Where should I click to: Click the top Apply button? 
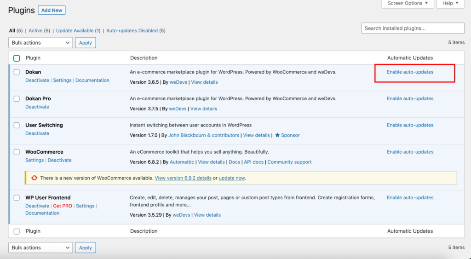85,43
